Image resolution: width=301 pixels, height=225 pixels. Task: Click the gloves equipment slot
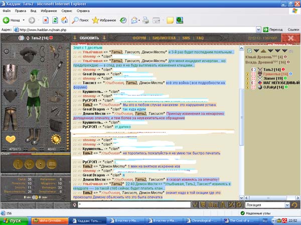pos(56,97)
